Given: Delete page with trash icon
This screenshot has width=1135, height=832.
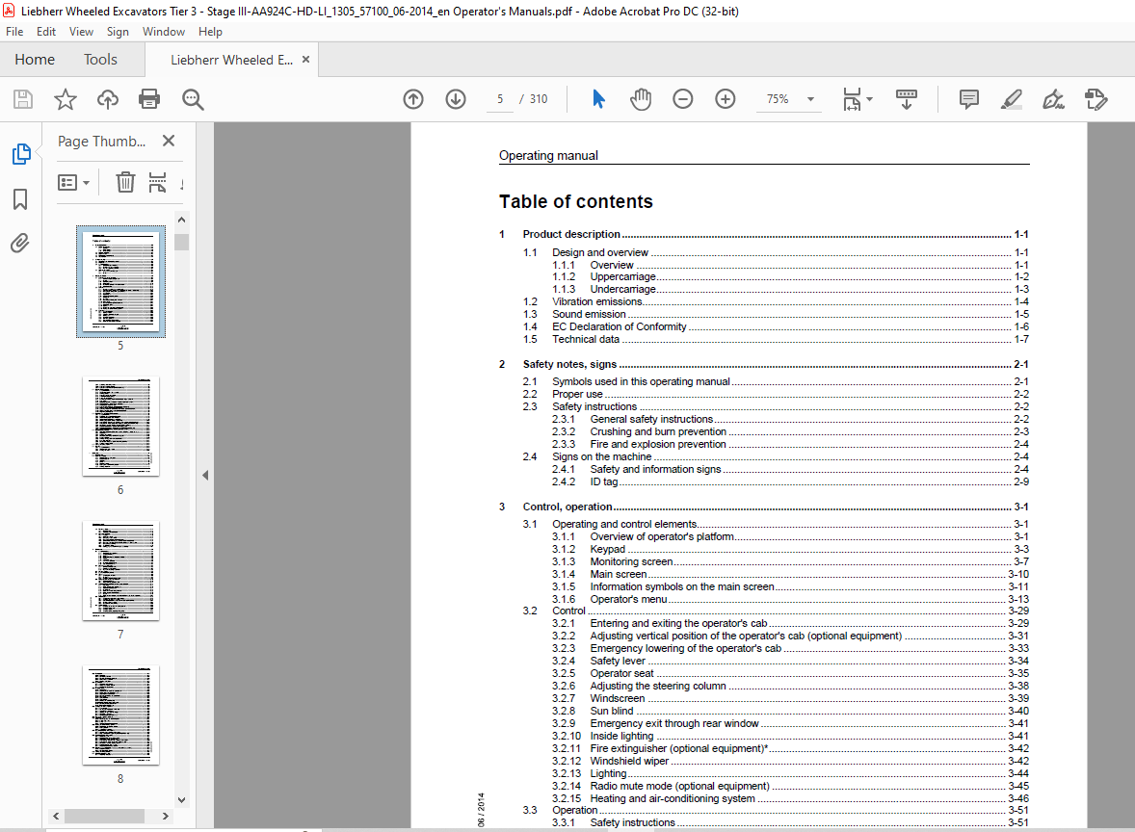Looking at the screenshot, I should pos(125,182).
